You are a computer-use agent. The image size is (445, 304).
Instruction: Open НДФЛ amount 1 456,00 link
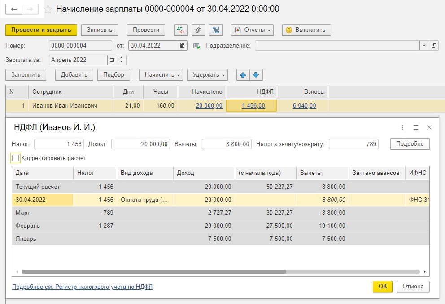click(253, 105)
